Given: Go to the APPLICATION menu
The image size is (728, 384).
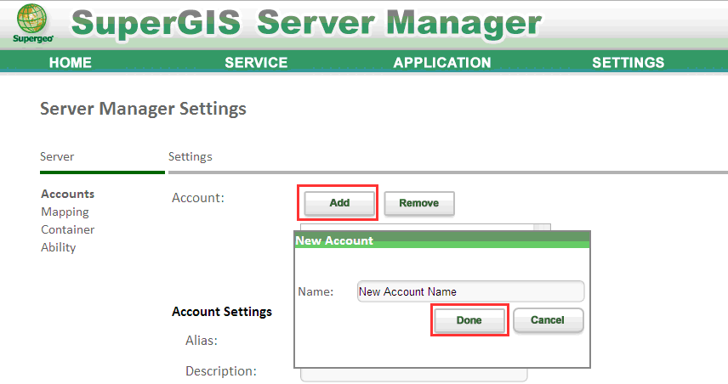Looking at the screenshot, I should 442,62.
